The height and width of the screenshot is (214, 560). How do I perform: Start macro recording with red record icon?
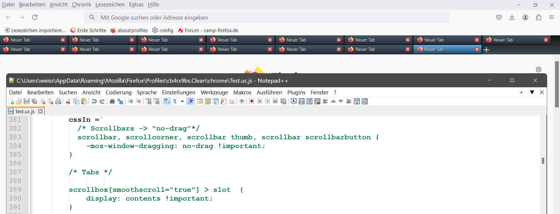click(252, 101)
